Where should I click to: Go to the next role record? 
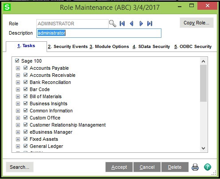[141, 24]
